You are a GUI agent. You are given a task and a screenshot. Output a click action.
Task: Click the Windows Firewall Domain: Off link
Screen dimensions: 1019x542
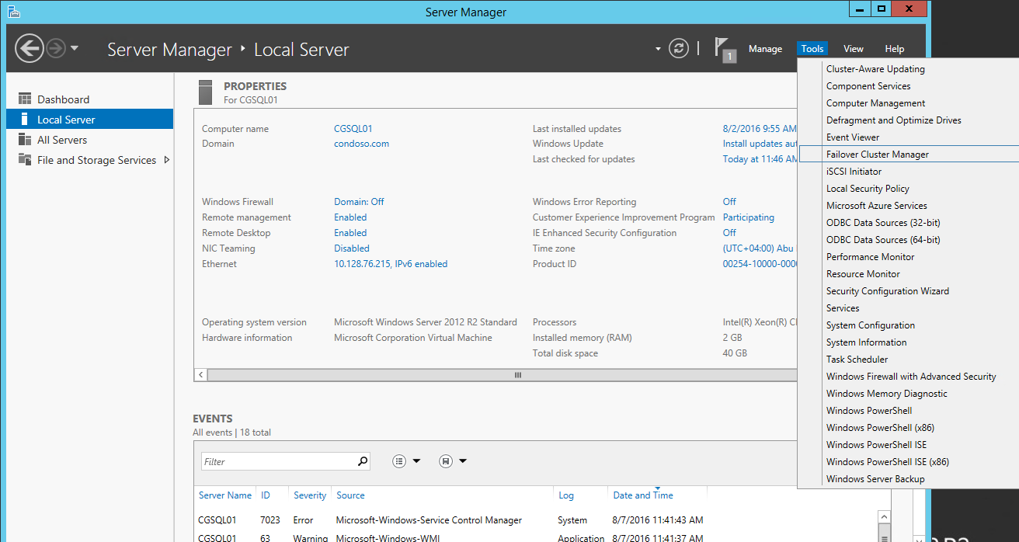[359, 202]
